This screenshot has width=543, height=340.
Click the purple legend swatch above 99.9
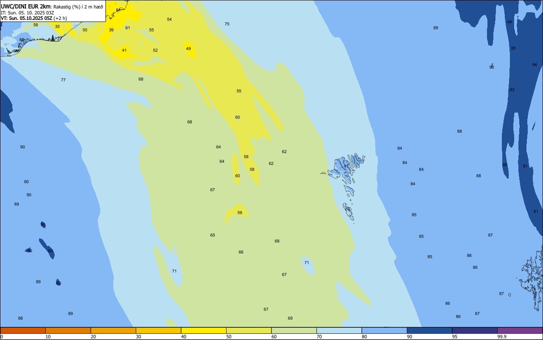pos(520,330)
